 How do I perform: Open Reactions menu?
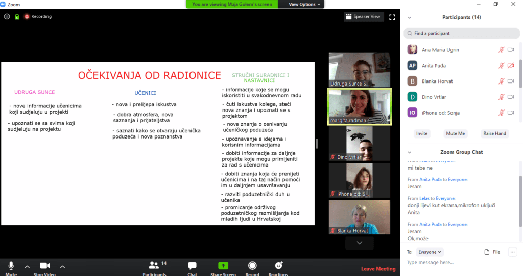(278, 268)
